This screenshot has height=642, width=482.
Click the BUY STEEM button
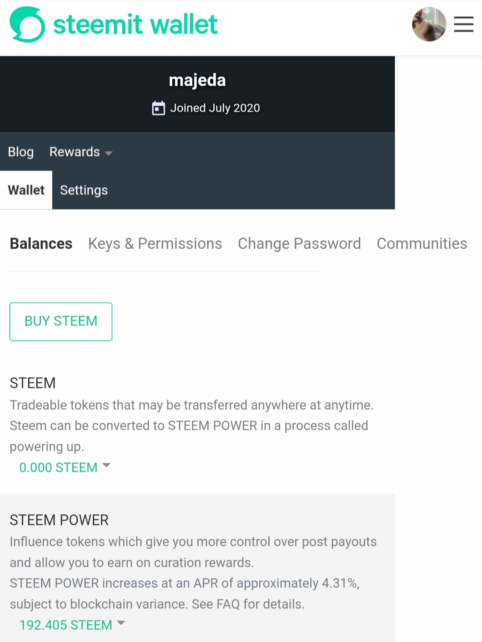pyautogui.click(x=61, y=321)
